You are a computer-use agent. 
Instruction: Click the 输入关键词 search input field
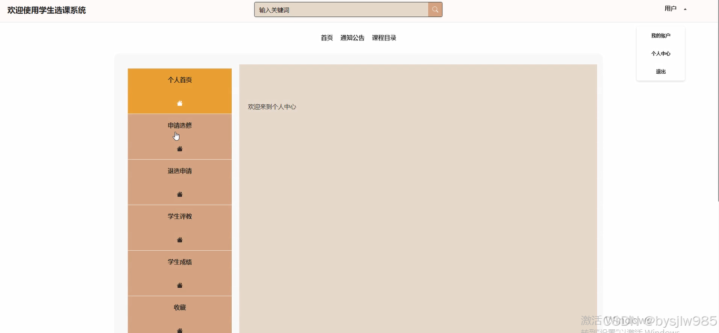(340, 9)
